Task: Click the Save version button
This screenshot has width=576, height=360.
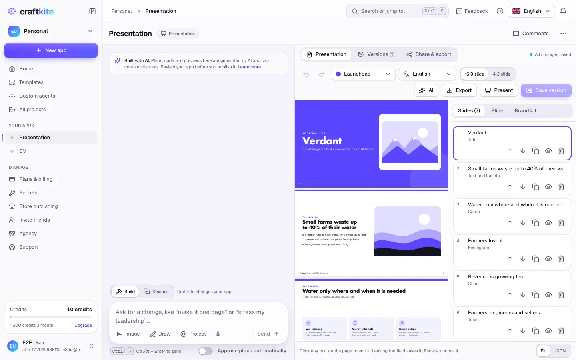Action: coord(546,90)
